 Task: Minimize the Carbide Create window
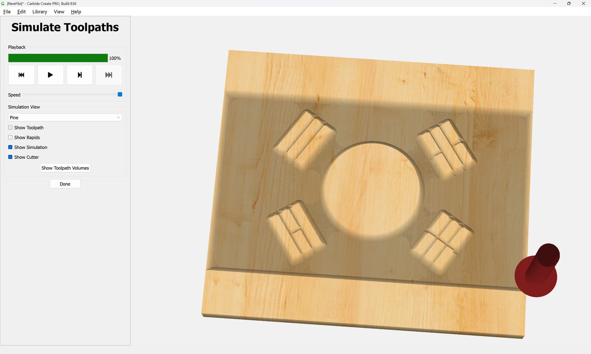click(x=555, y=3)
